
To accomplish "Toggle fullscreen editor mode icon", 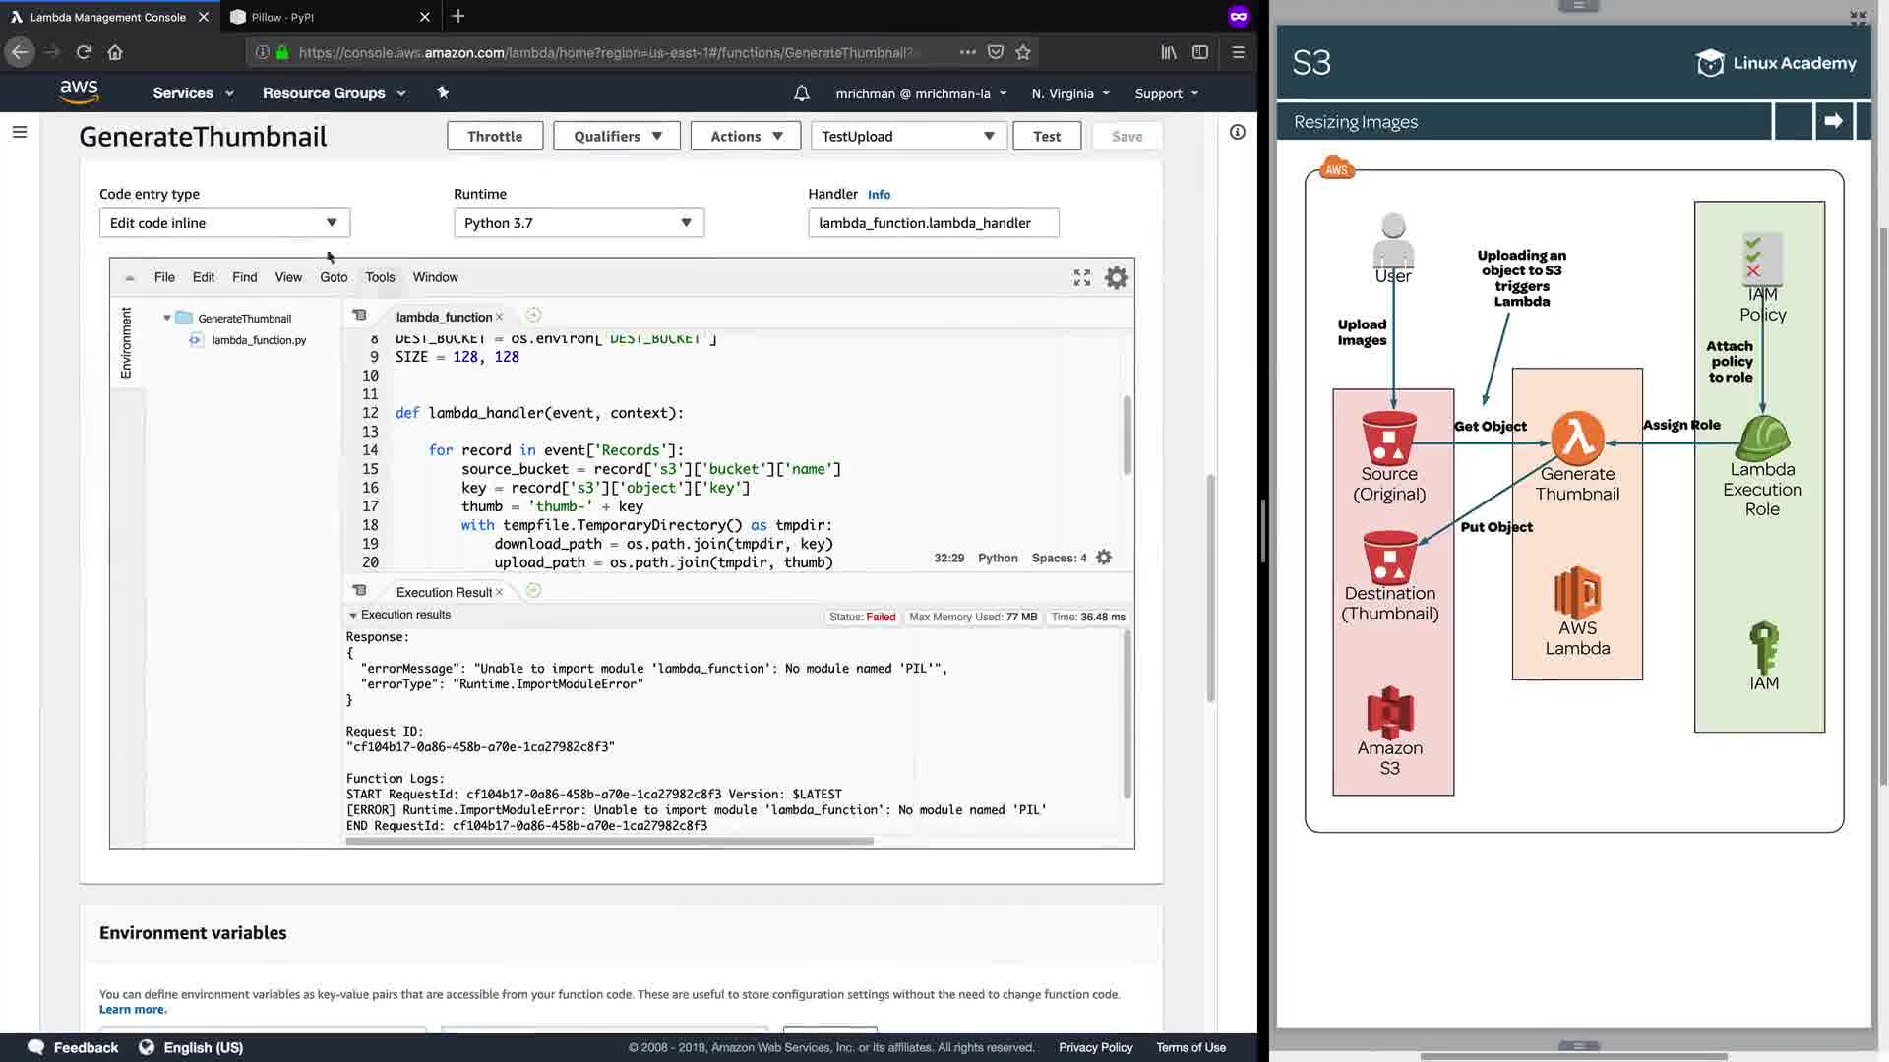I will [1081, 278].
